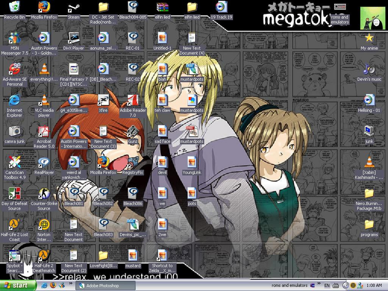The image size is (388, 291).
Task: Click the Norton globe tray icon
Action: [x=353, y=286]
